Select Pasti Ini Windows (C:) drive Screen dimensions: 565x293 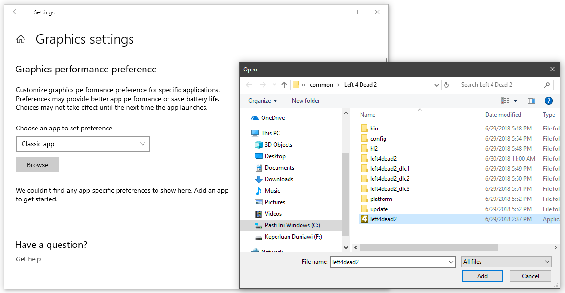292,225
